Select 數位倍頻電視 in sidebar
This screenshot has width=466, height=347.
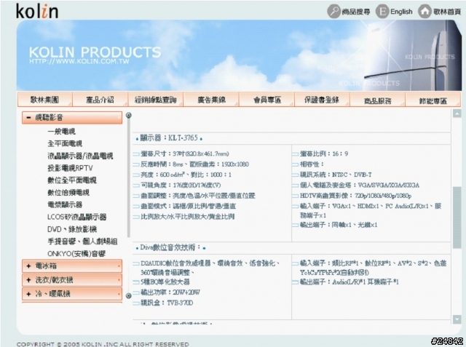click(x=68, y=192)
